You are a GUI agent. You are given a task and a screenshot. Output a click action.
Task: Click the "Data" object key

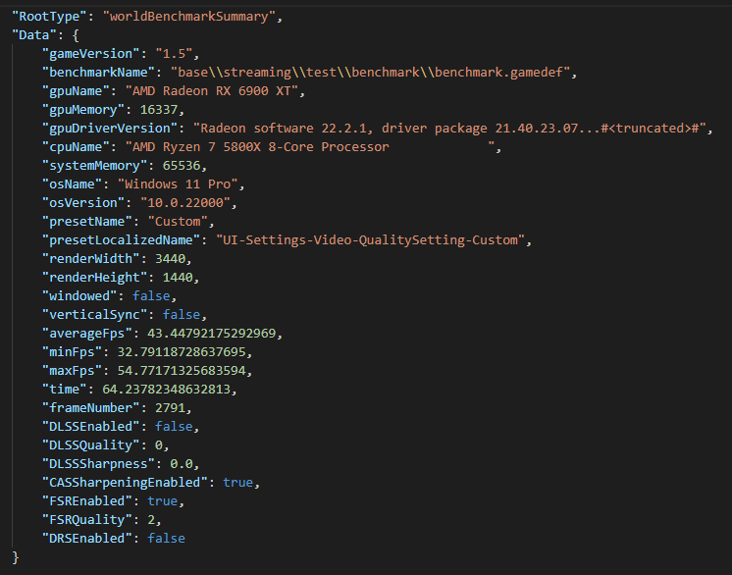tap(34, 35)
